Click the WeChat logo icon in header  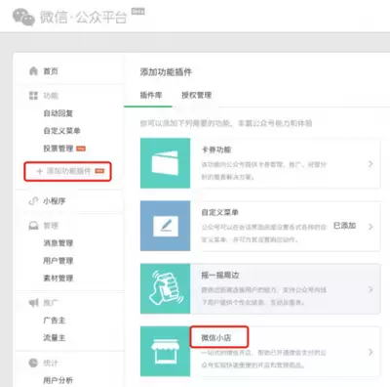point(23,17)
